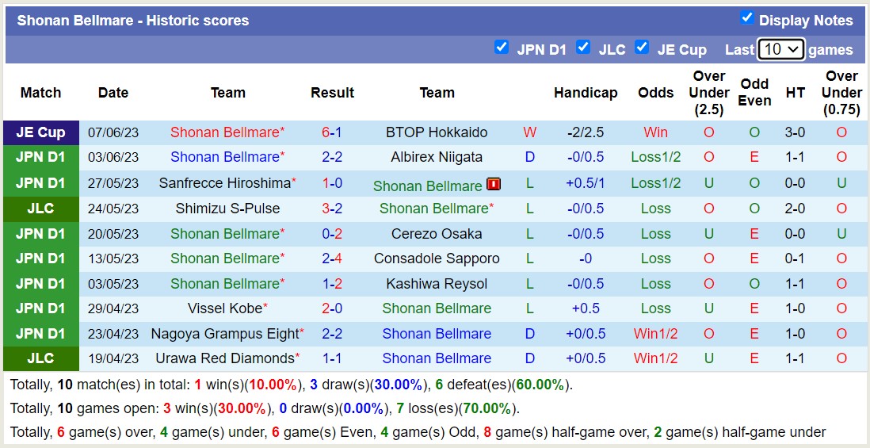The width and height of the screenshot is (870, 448).
Task: Click the Consadole Sapporo team name
Action: 437,258
